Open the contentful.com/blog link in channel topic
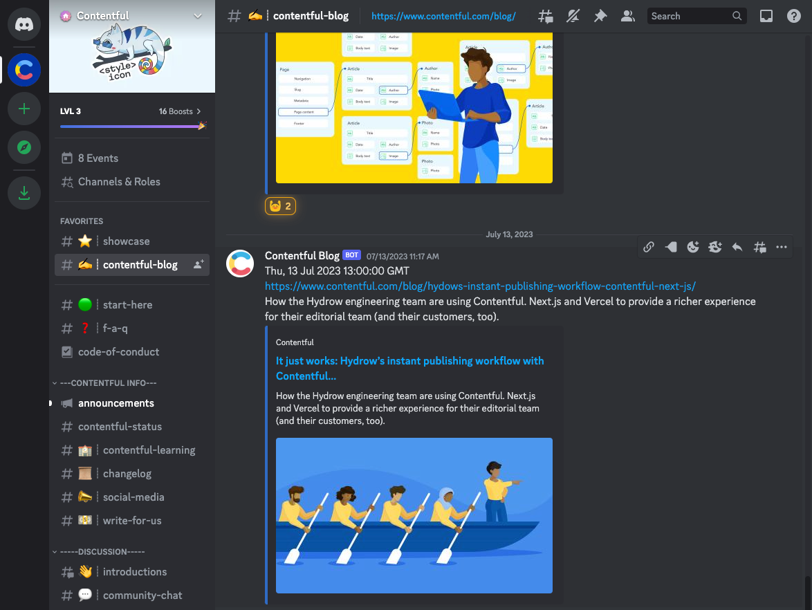 click(443, 15)
